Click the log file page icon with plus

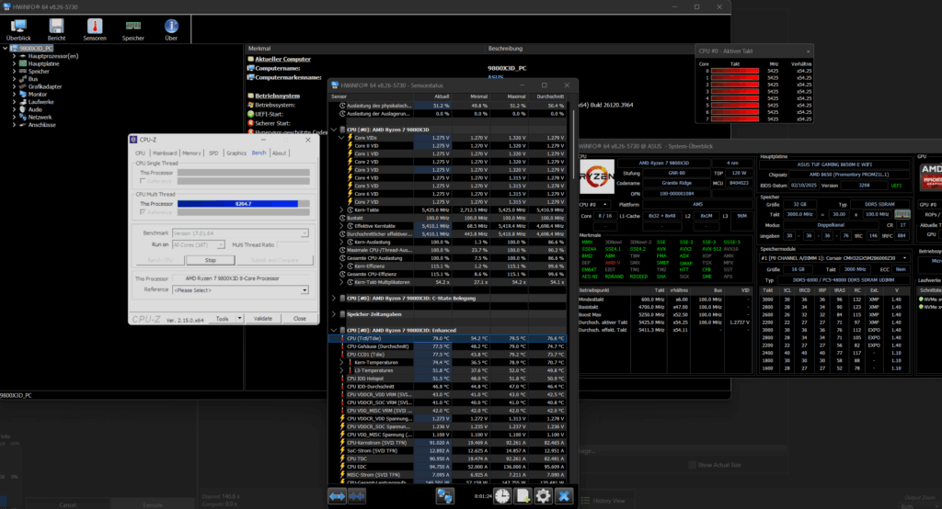(x=523, y=496)
